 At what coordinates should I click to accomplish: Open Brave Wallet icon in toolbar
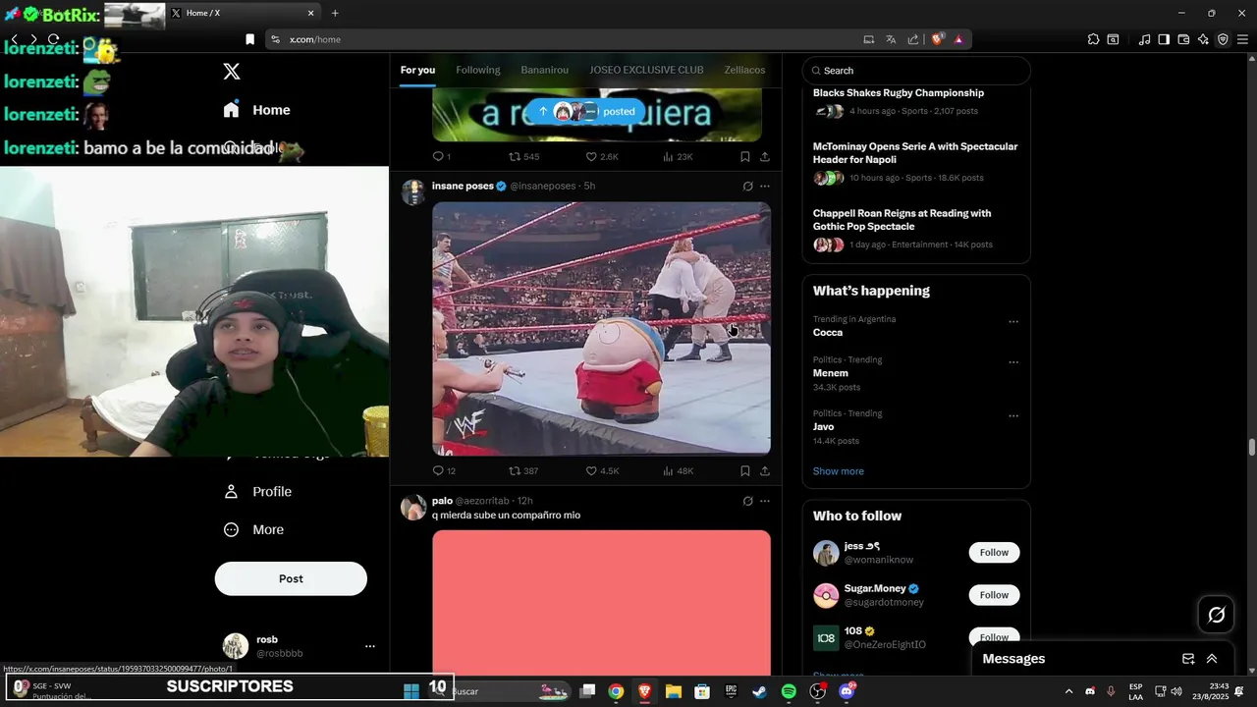(x=1183, y=39)
